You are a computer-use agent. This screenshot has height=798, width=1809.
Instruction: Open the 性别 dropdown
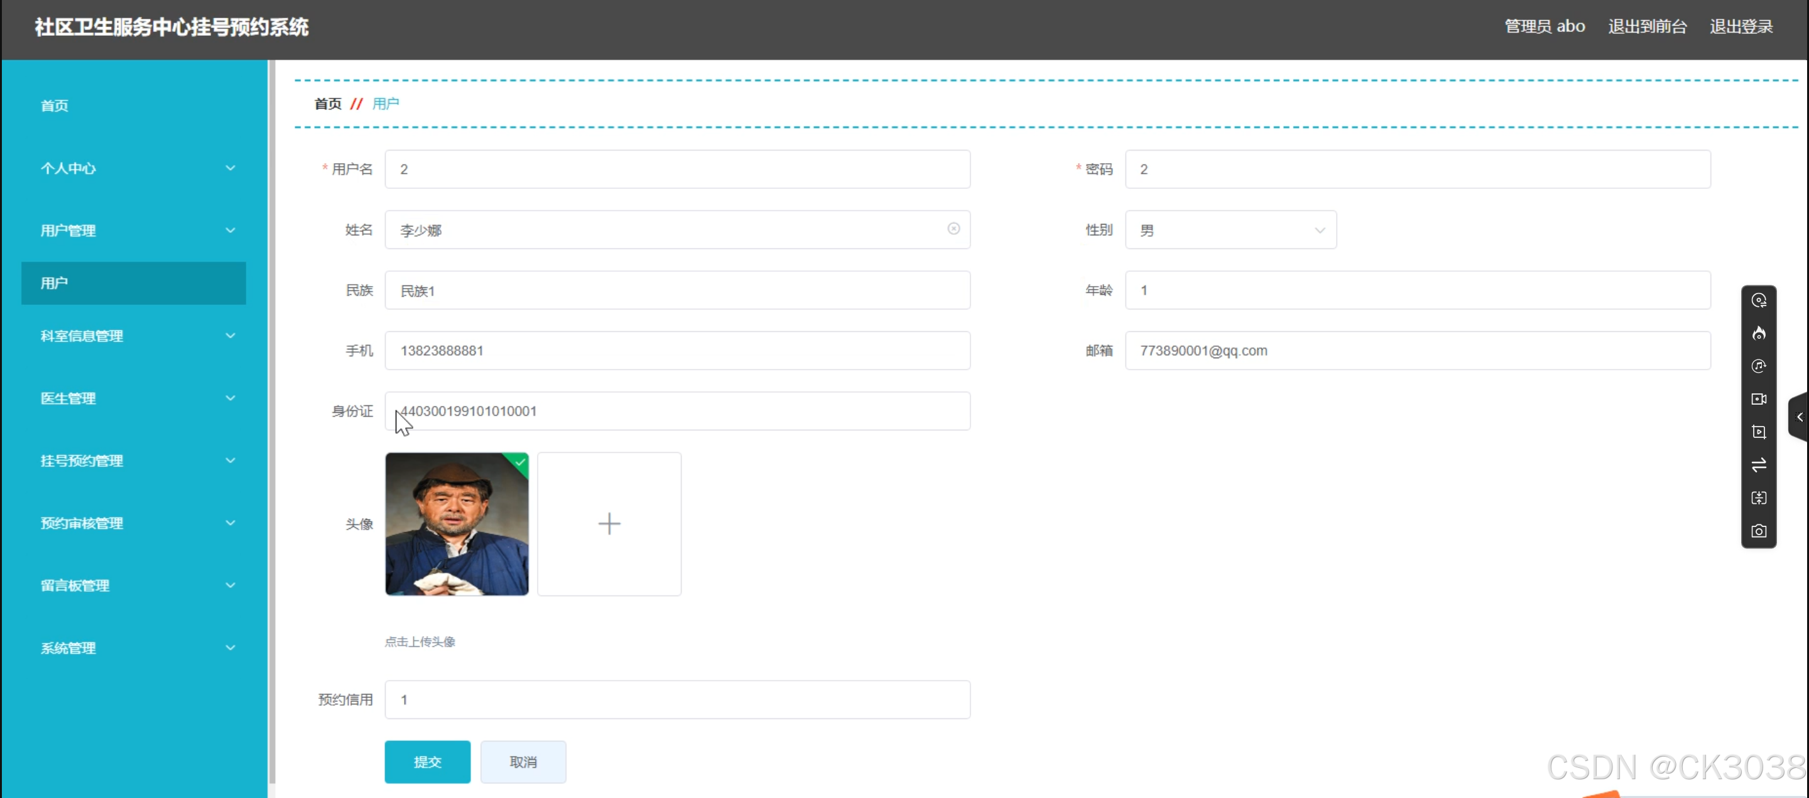point(1230,230)
